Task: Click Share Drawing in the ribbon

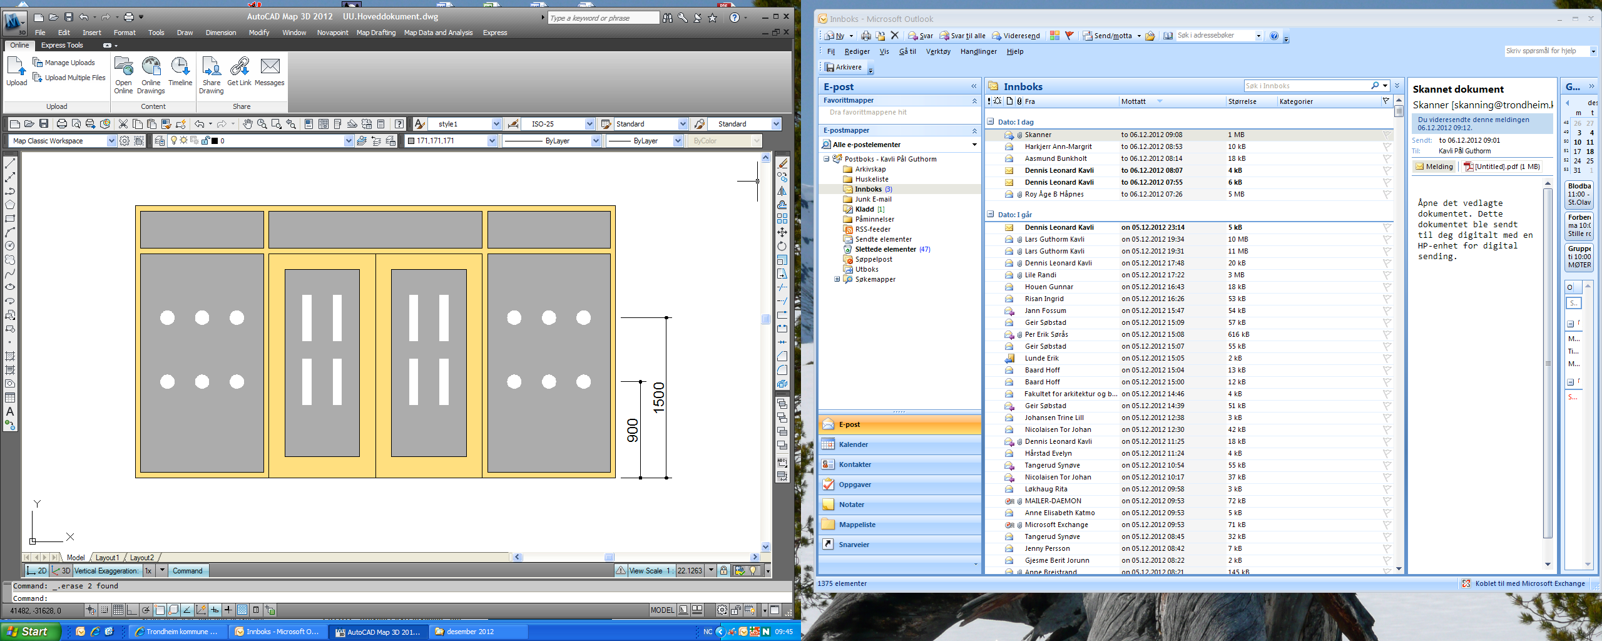Action: click(x=212, y=75)
